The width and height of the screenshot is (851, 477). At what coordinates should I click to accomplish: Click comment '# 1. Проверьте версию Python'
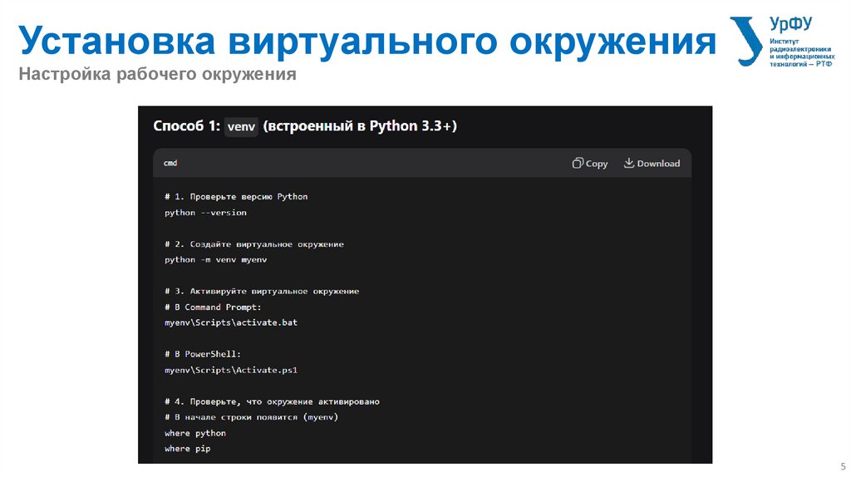click(236, 196)
